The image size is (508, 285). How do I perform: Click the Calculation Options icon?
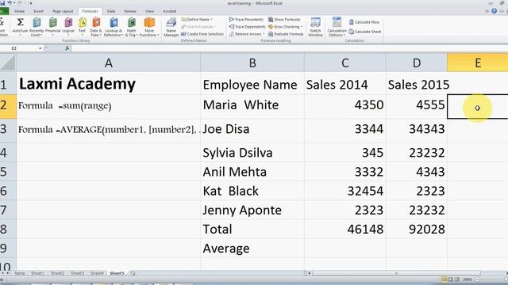pyautogui.click(x=337, y=22)
